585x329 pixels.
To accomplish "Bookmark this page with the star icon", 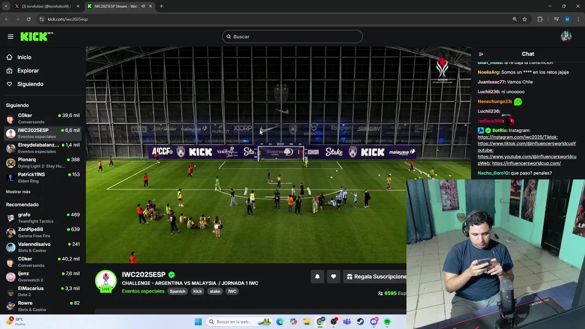I will pyautogui.click(x=525, y=19).
